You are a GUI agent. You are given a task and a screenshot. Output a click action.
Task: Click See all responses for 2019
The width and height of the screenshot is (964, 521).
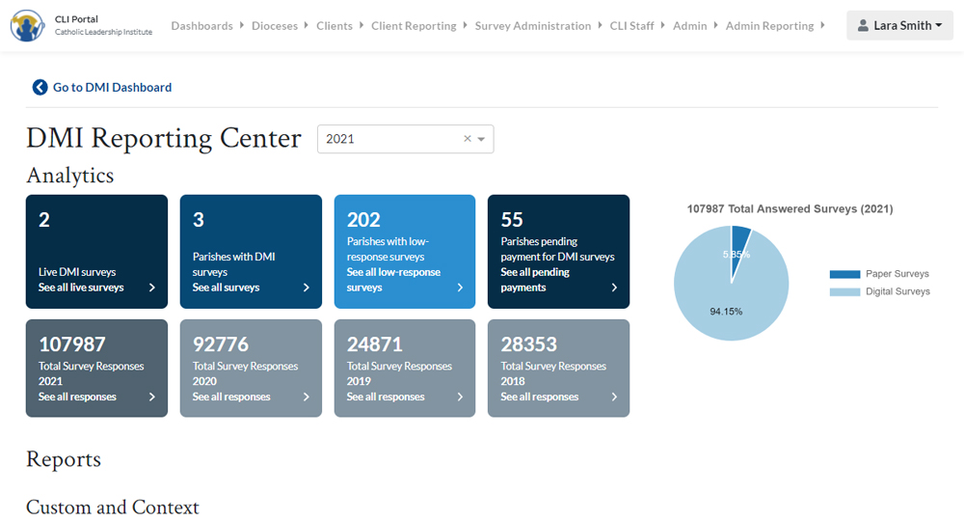pos(386,397)
